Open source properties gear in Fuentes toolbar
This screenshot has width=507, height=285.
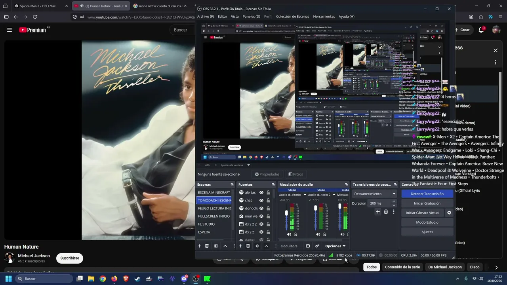[257, 246]
